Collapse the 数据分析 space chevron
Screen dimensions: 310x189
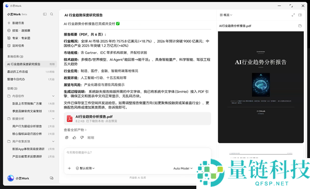pos(53,118)
